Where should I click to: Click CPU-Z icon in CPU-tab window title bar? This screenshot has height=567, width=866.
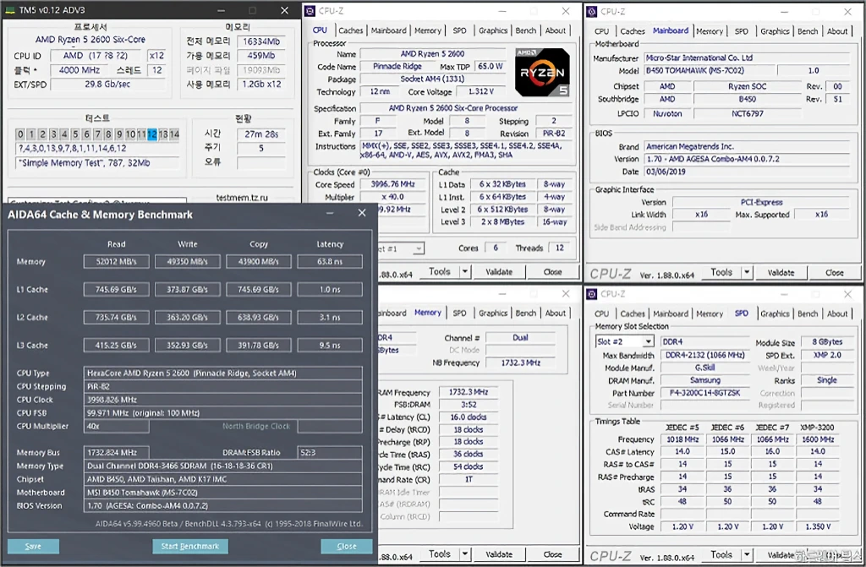click(x=310, y=10)
